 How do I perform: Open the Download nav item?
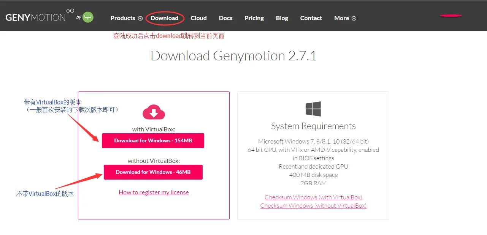click(x=165, y=18)
